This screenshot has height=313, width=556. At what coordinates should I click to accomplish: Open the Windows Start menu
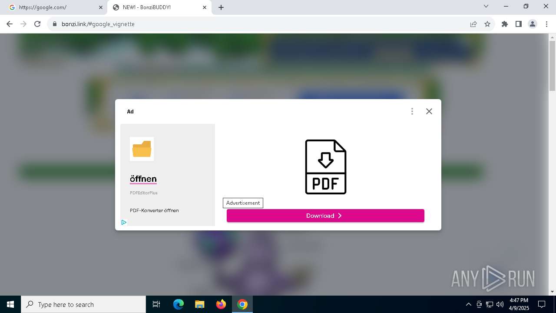(x=10, y=304)
